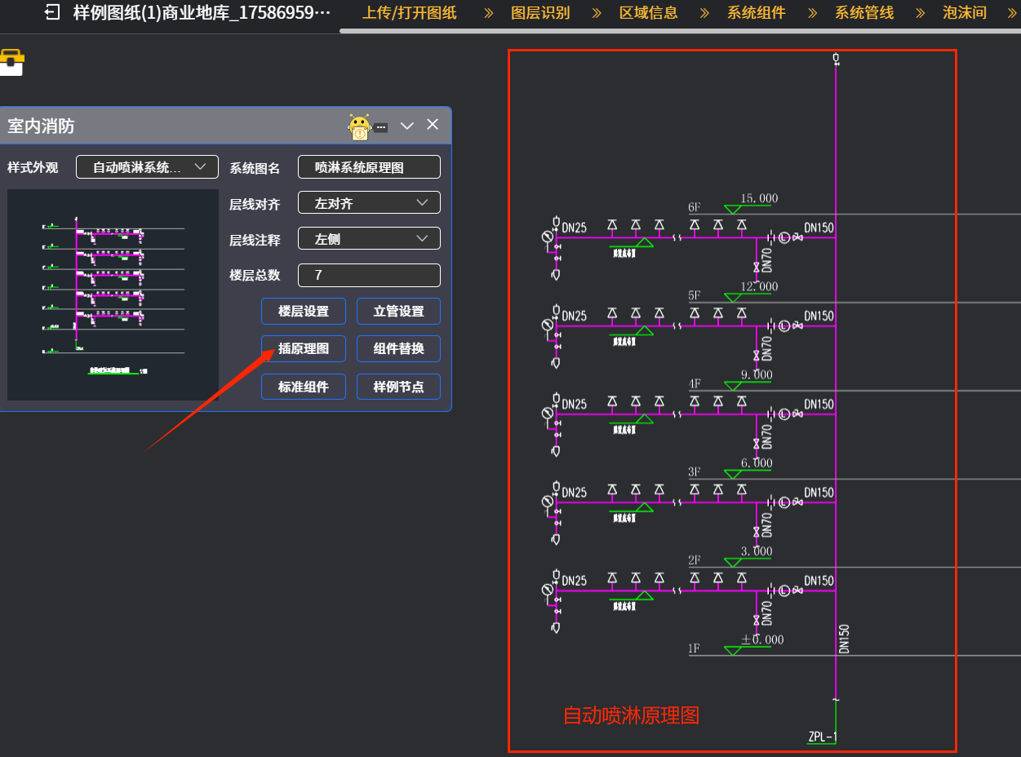Open the 样式外观 dropdown

click(x=147, y=167)
